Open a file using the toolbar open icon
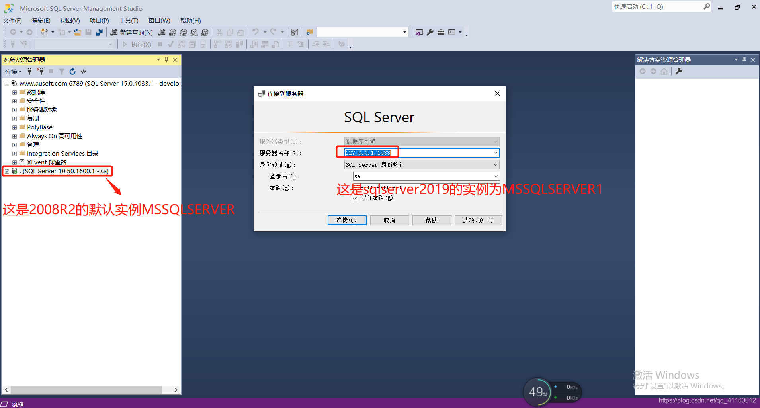 tap(78, 32)
